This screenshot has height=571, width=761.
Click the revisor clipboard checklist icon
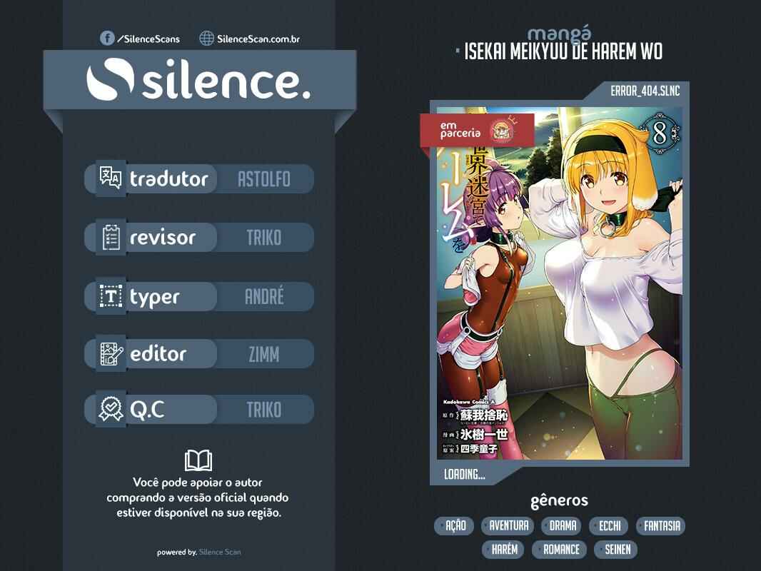pos(111,237)
